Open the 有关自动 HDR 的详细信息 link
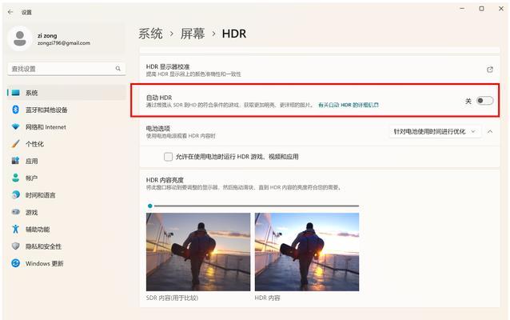The width and height of the screenshot is (510, 320). [349, 105]
